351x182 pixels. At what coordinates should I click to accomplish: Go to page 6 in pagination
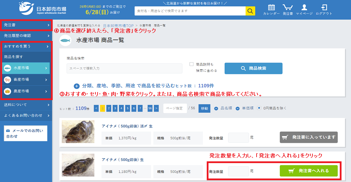(x=134, y=108)
